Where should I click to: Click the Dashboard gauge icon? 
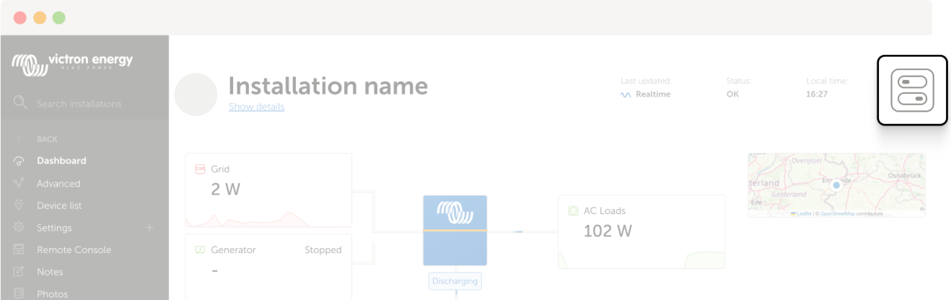[19, 161]
